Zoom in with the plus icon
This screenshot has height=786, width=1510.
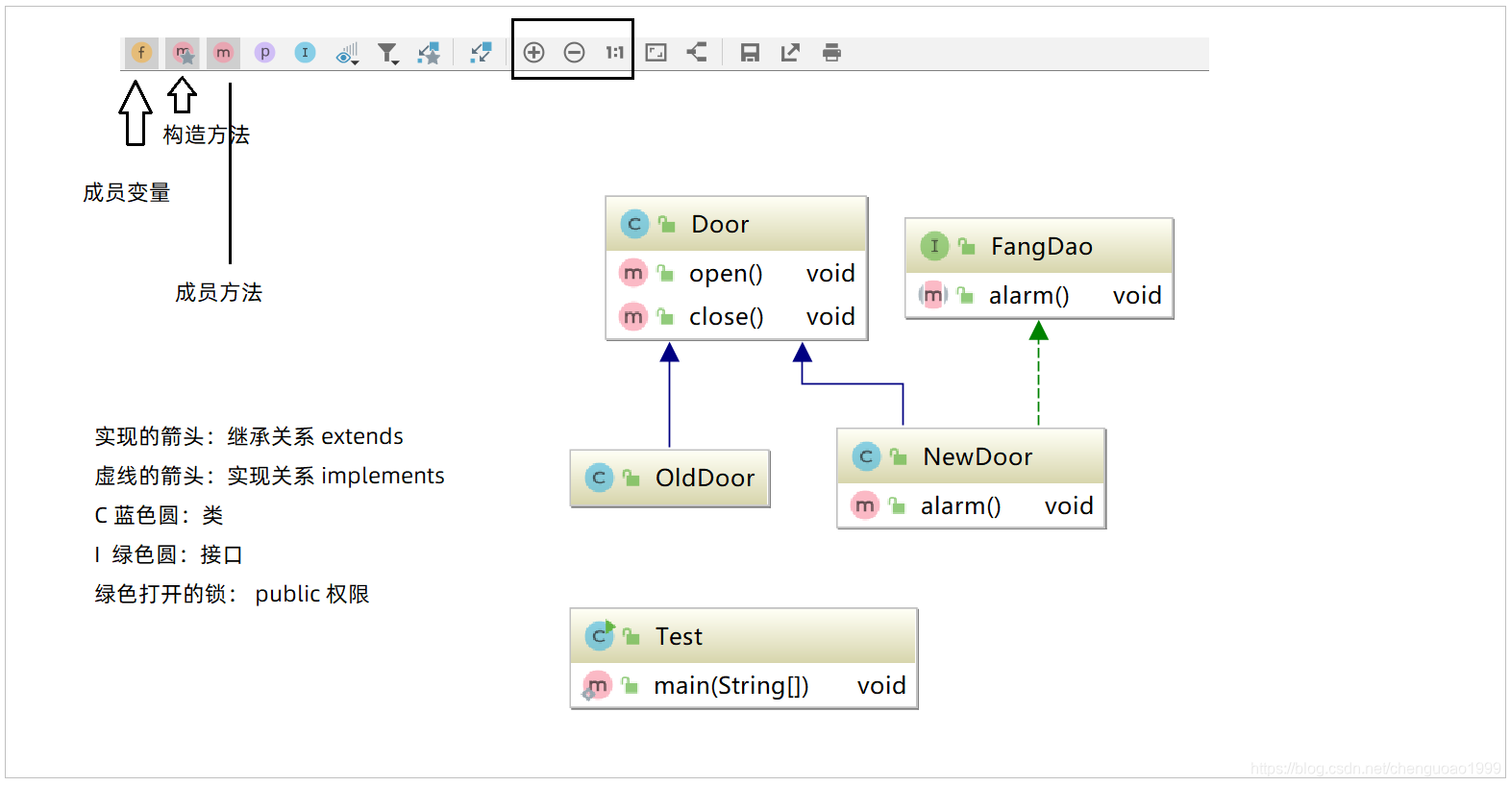point(534,53)
